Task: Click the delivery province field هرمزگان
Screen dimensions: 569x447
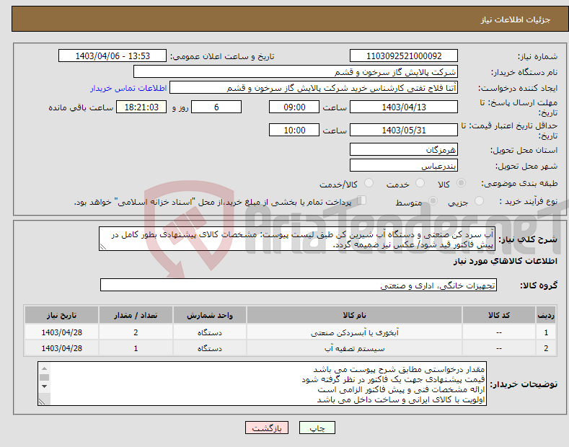Action: [x=404, y=149]
